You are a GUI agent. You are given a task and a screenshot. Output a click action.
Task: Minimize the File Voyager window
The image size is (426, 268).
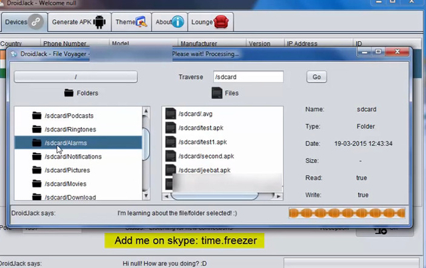[364, 52]
